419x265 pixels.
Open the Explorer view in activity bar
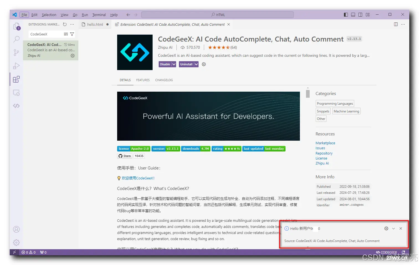(x=16, y=26)
